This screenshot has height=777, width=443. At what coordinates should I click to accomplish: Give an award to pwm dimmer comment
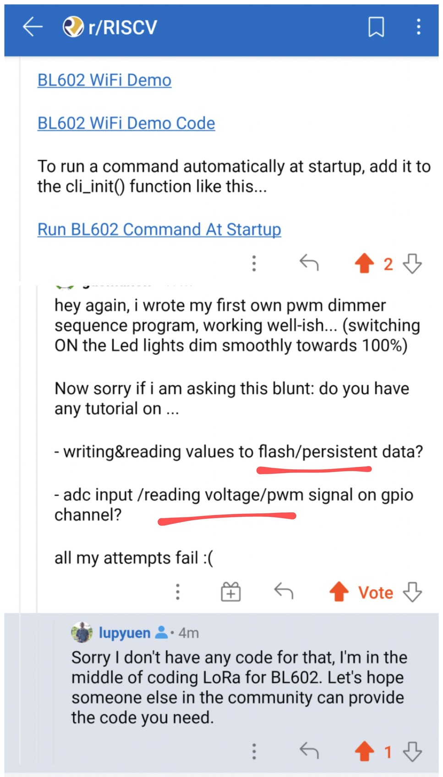(231, 592)
